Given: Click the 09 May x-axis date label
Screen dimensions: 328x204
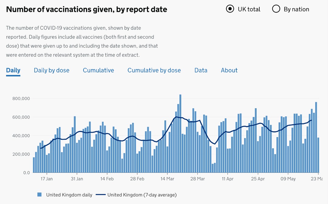Looking at the screenshot, I should (x=288, y=179).
